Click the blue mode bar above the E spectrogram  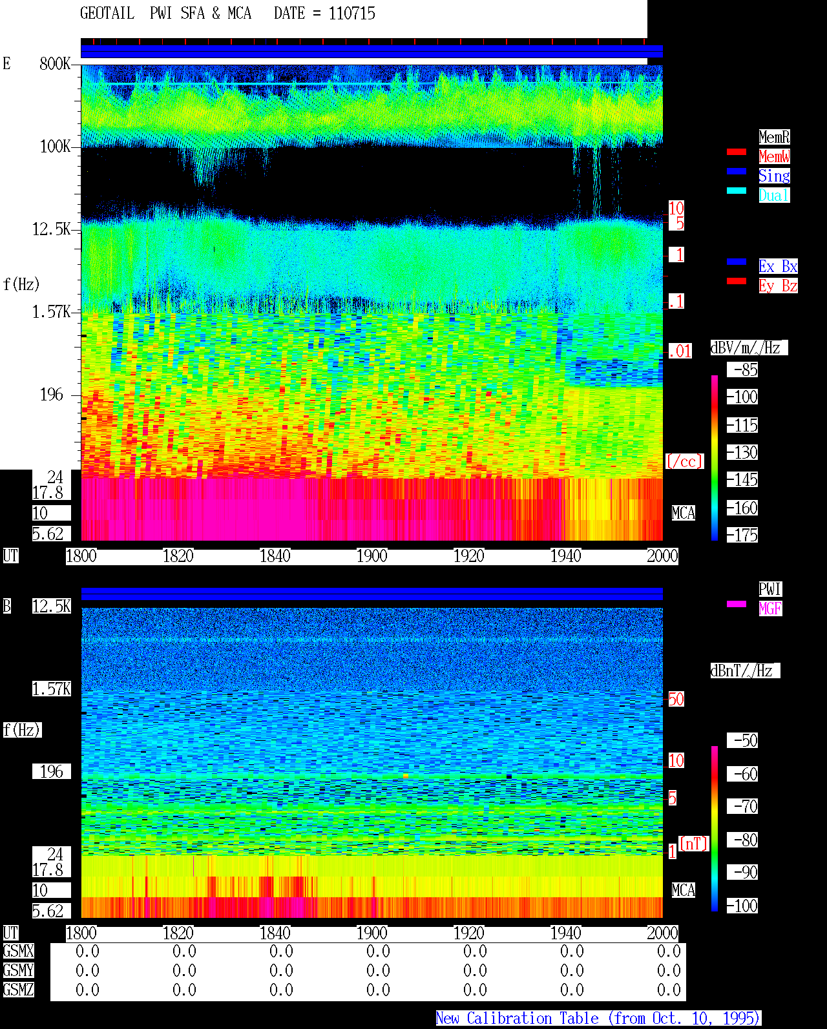click(x=372, y=52)
